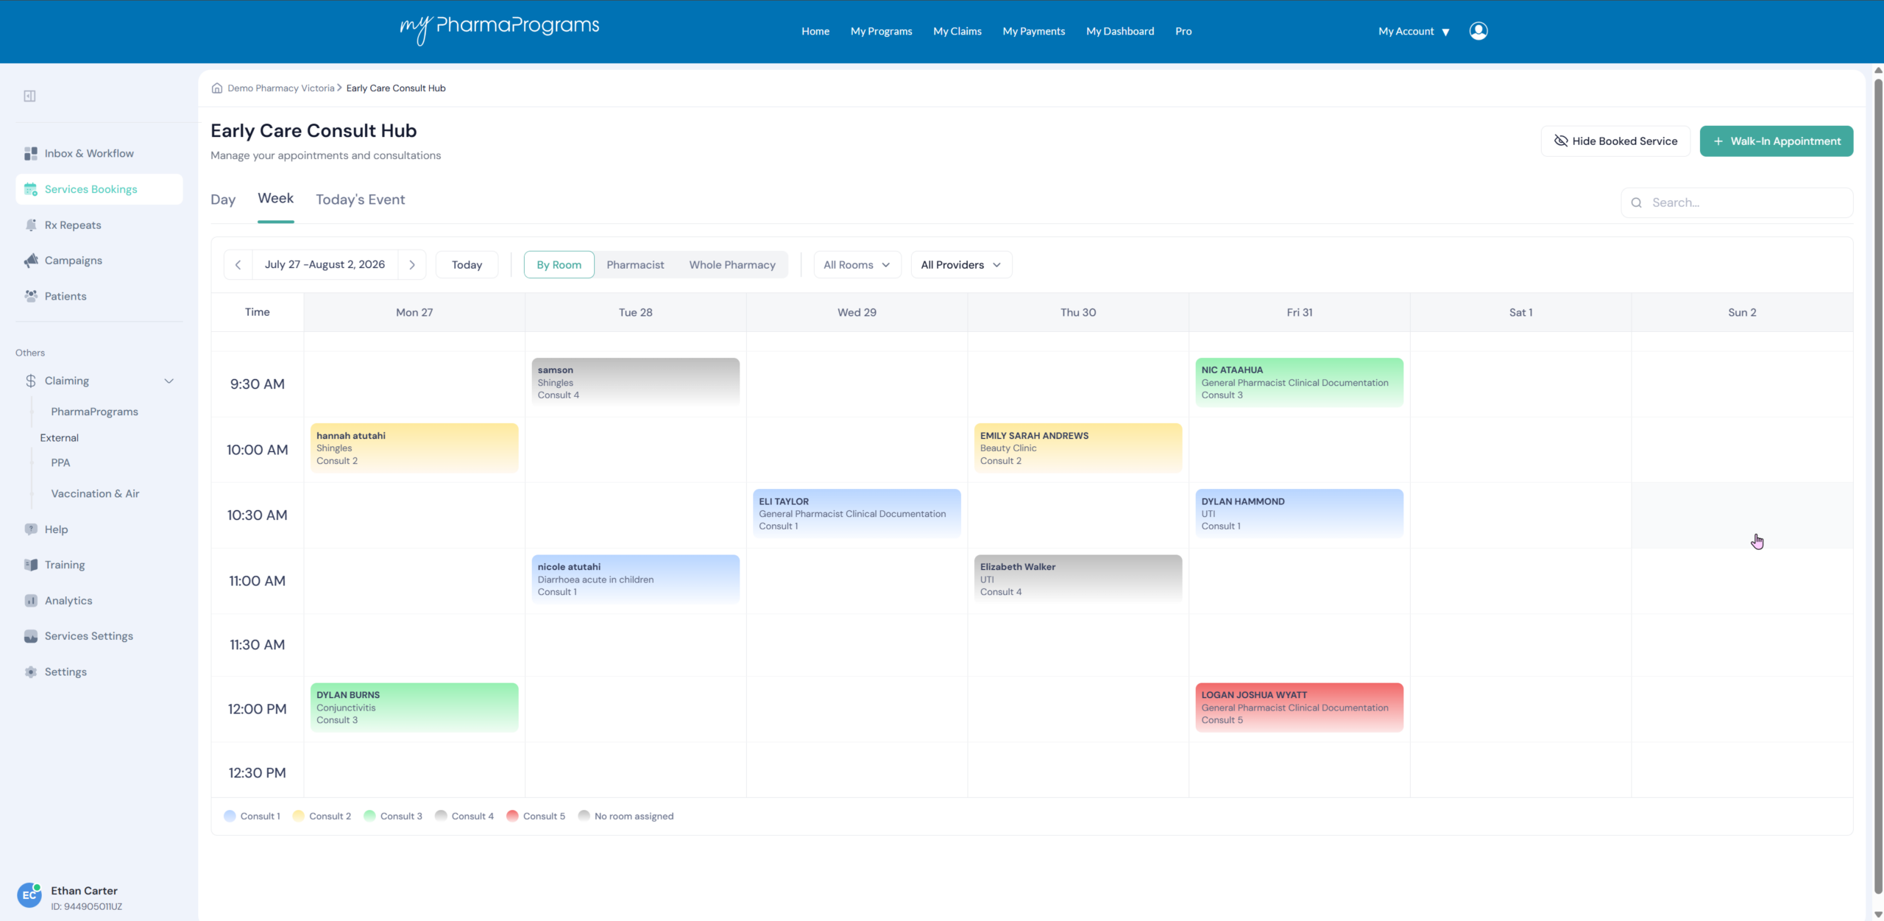
Task: Open Vaccination & Air sidebar item
Action: pyautogui.click(x=95, y=494)
